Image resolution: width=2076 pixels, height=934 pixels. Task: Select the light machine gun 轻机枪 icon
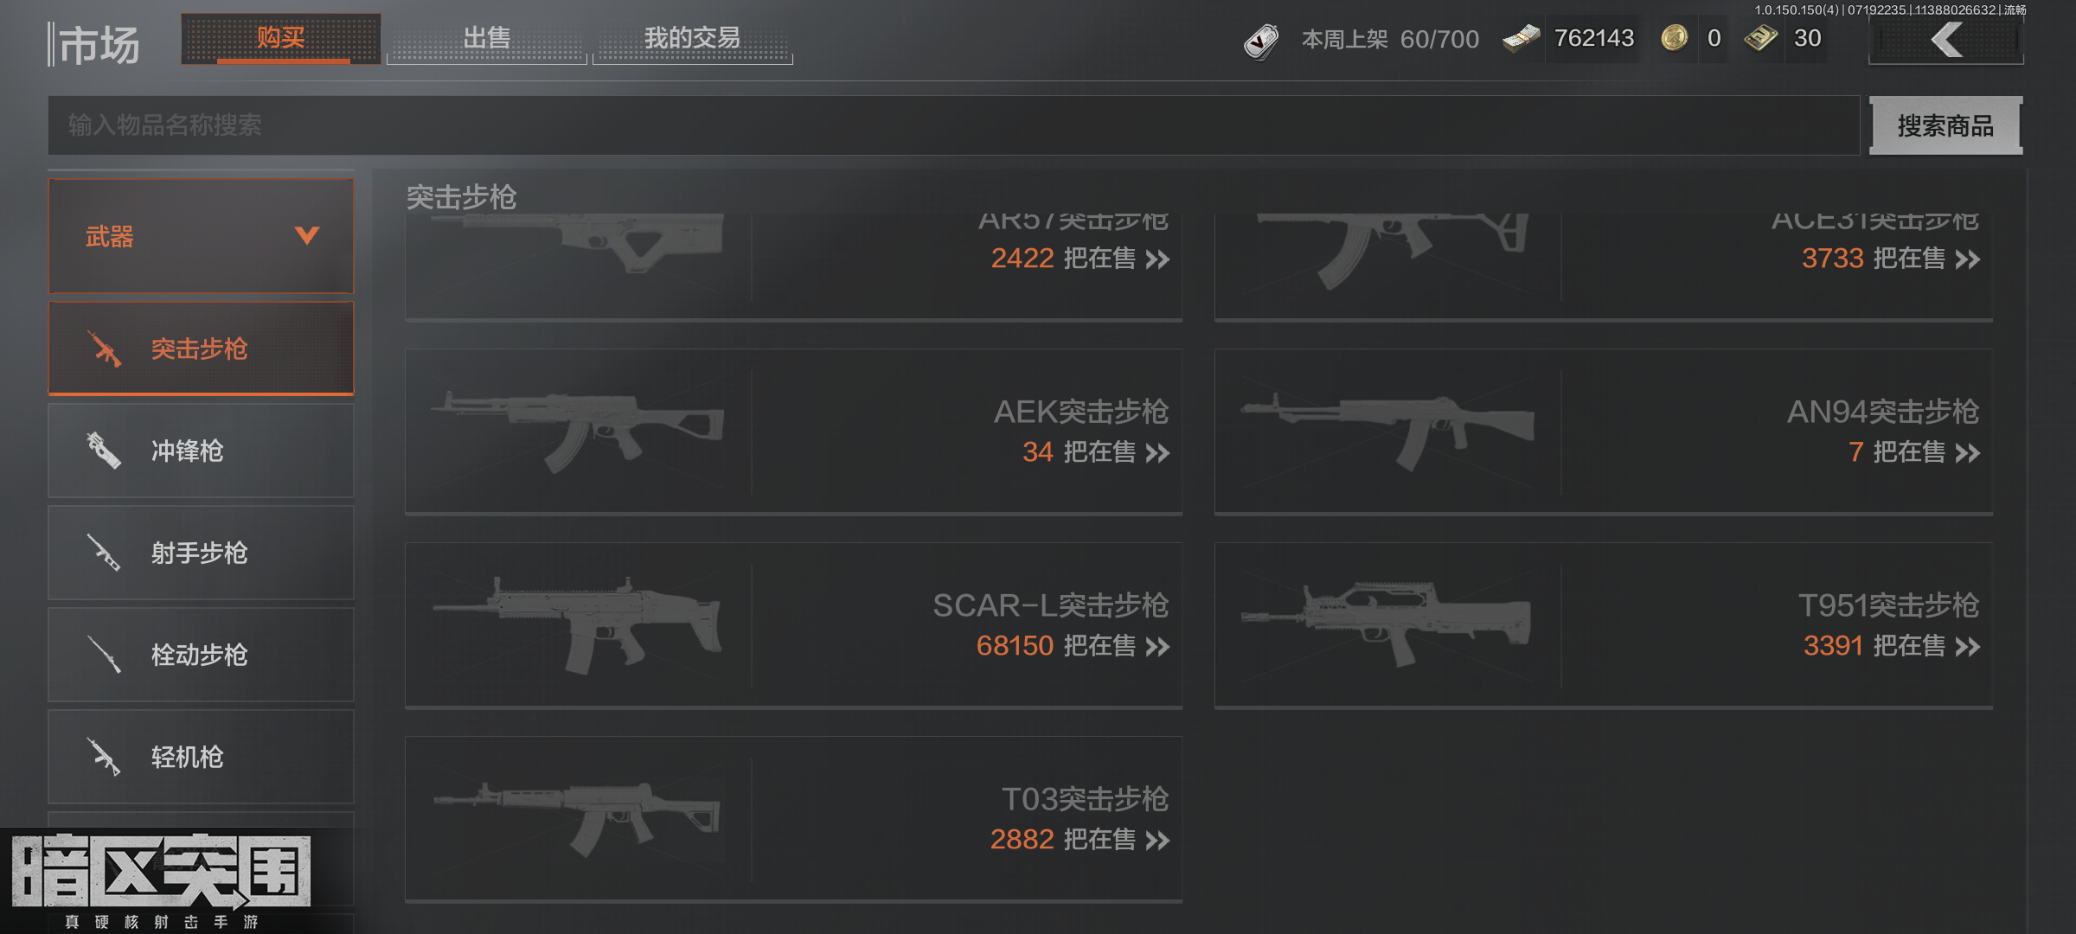pos(104,757)
